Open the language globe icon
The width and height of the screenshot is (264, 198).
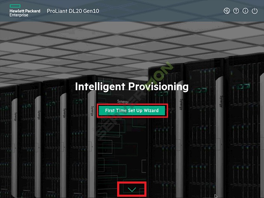point(227,11)
